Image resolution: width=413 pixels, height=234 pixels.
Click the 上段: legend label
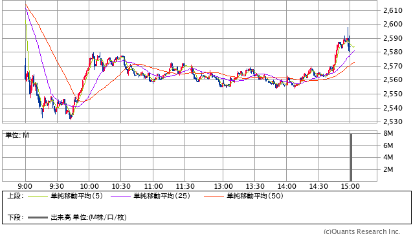click(x=16, y=196)
